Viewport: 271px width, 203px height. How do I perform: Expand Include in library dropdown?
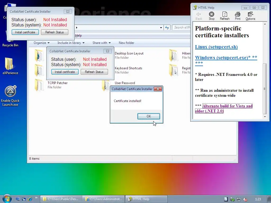(x=71, y=43)
